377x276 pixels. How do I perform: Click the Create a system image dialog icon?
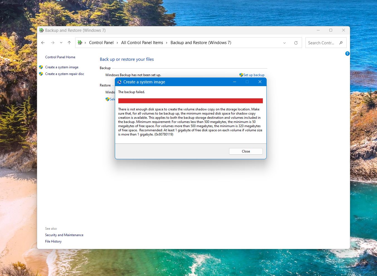(120, 82)
